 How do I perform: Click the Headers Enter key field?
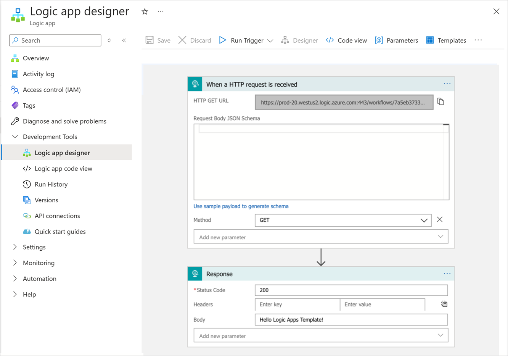coord(297,304)
